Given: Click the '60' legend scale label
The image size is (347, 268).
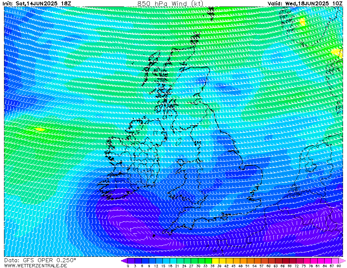Looking at the screenshot, I should pos(268,266).
